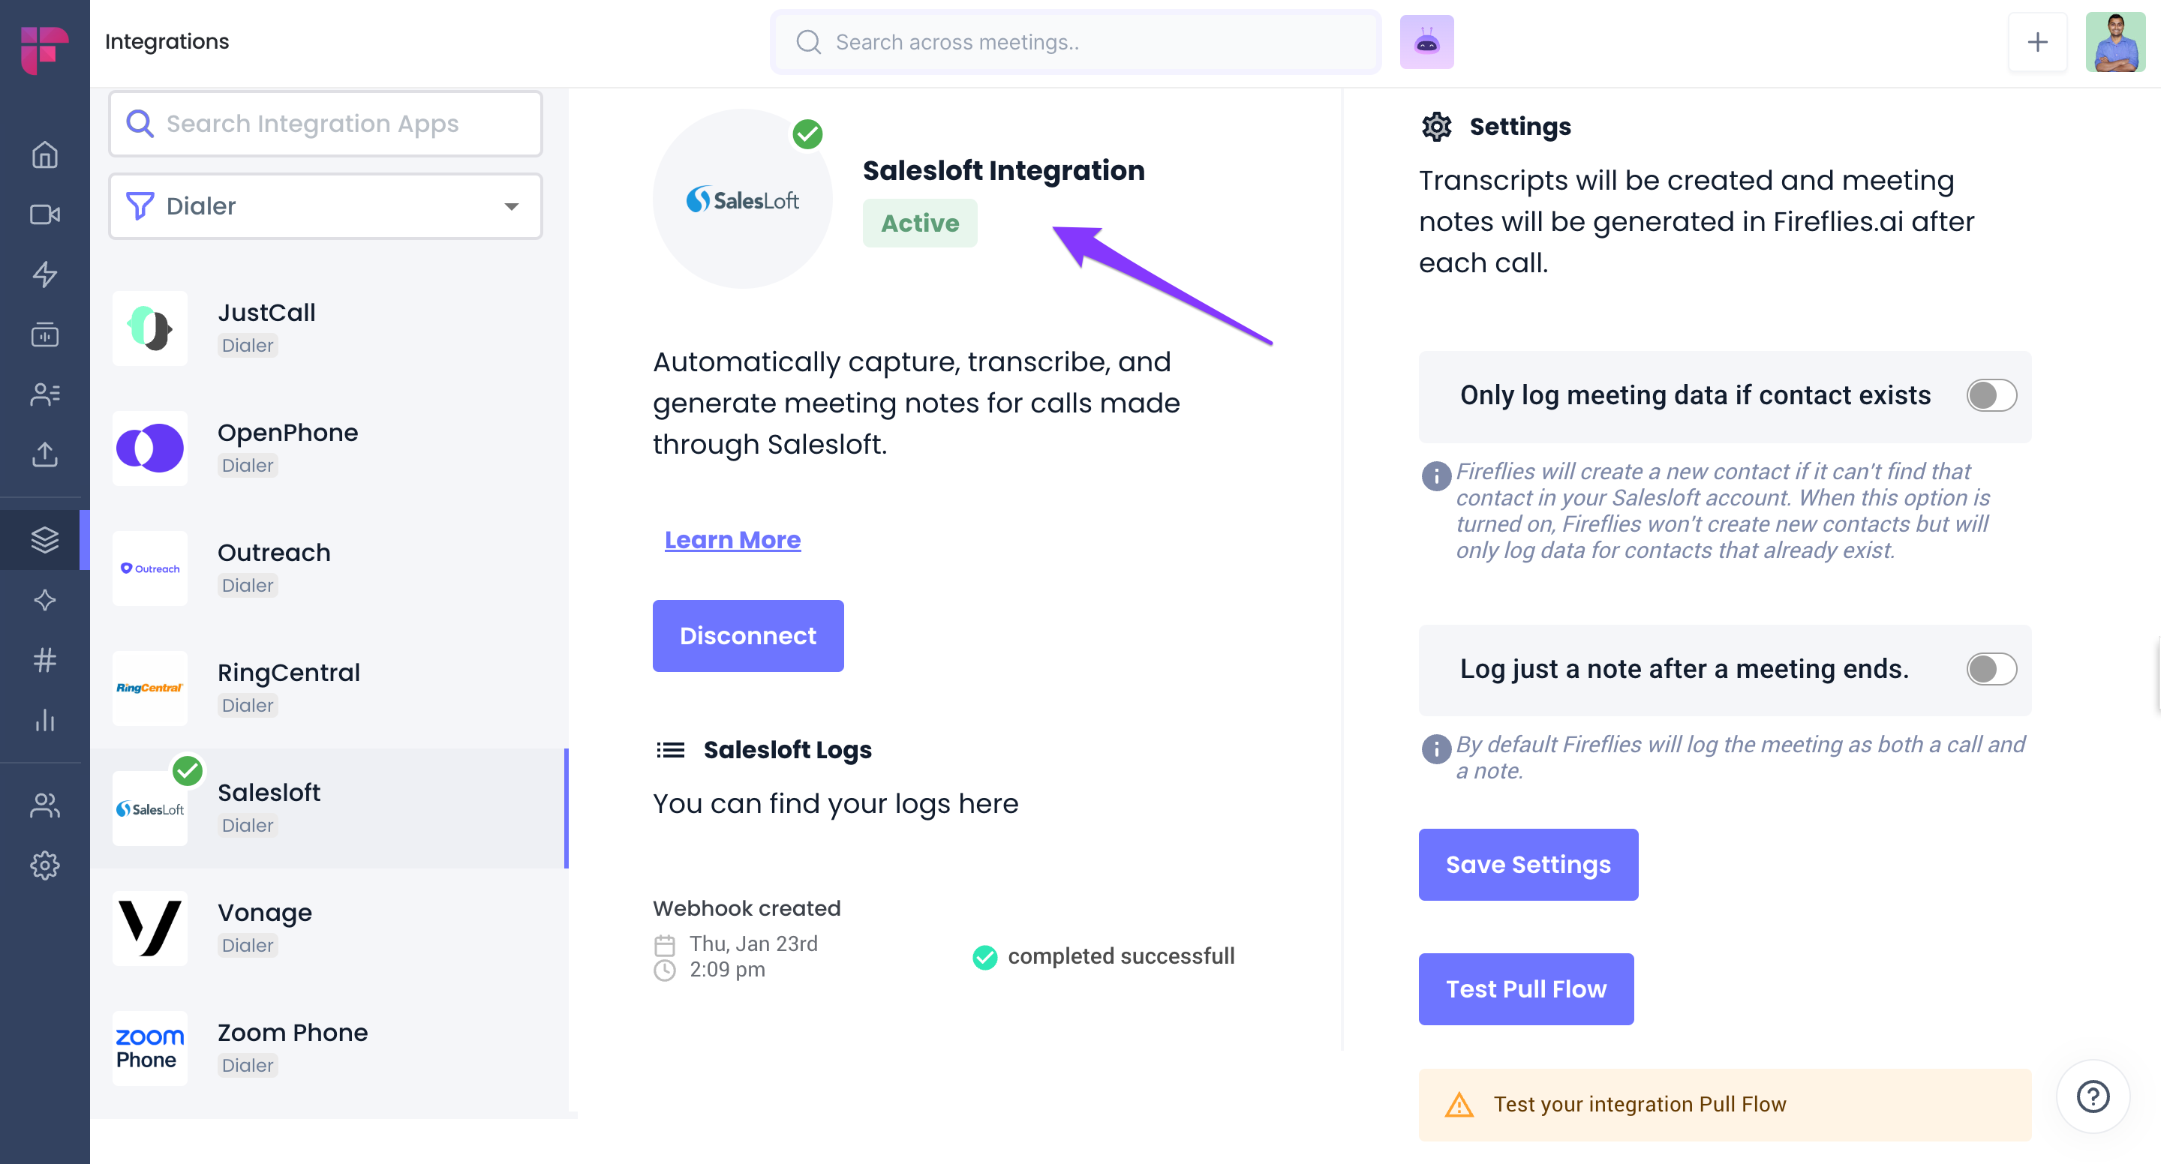Click the video camera meetings icon

pos(44,214)
